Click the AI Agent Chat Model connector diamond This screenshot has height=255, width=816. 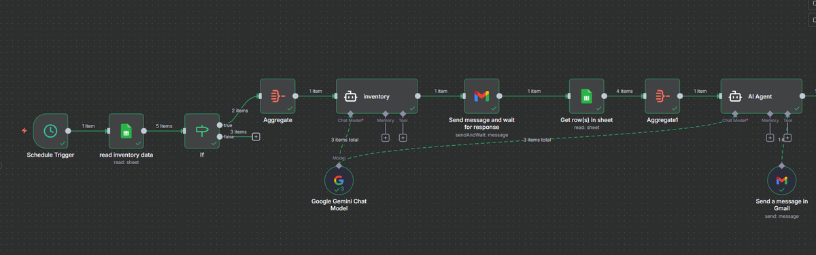coord(734,114)
